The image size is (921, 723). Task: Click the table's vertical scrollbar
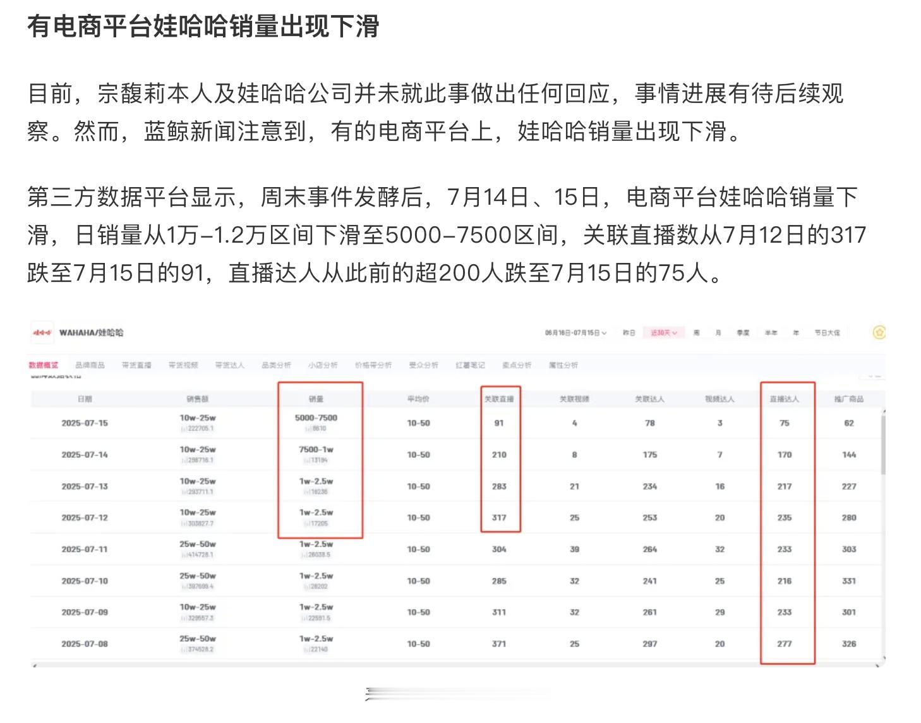pos(883,446)
